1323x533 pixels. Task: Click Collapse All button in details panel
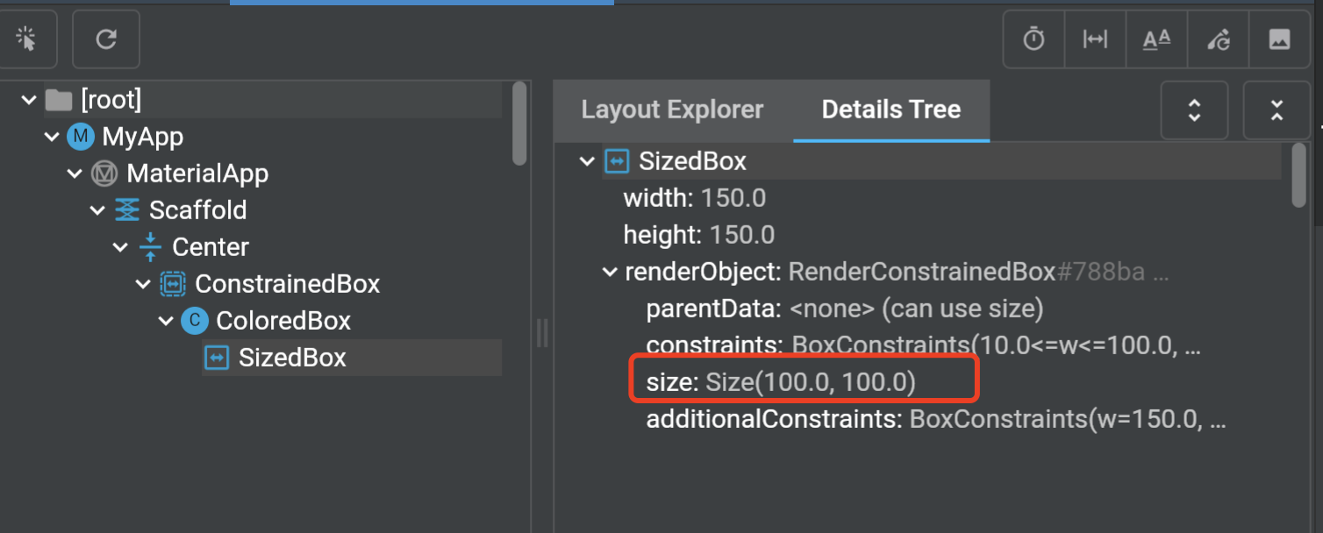1277,110
